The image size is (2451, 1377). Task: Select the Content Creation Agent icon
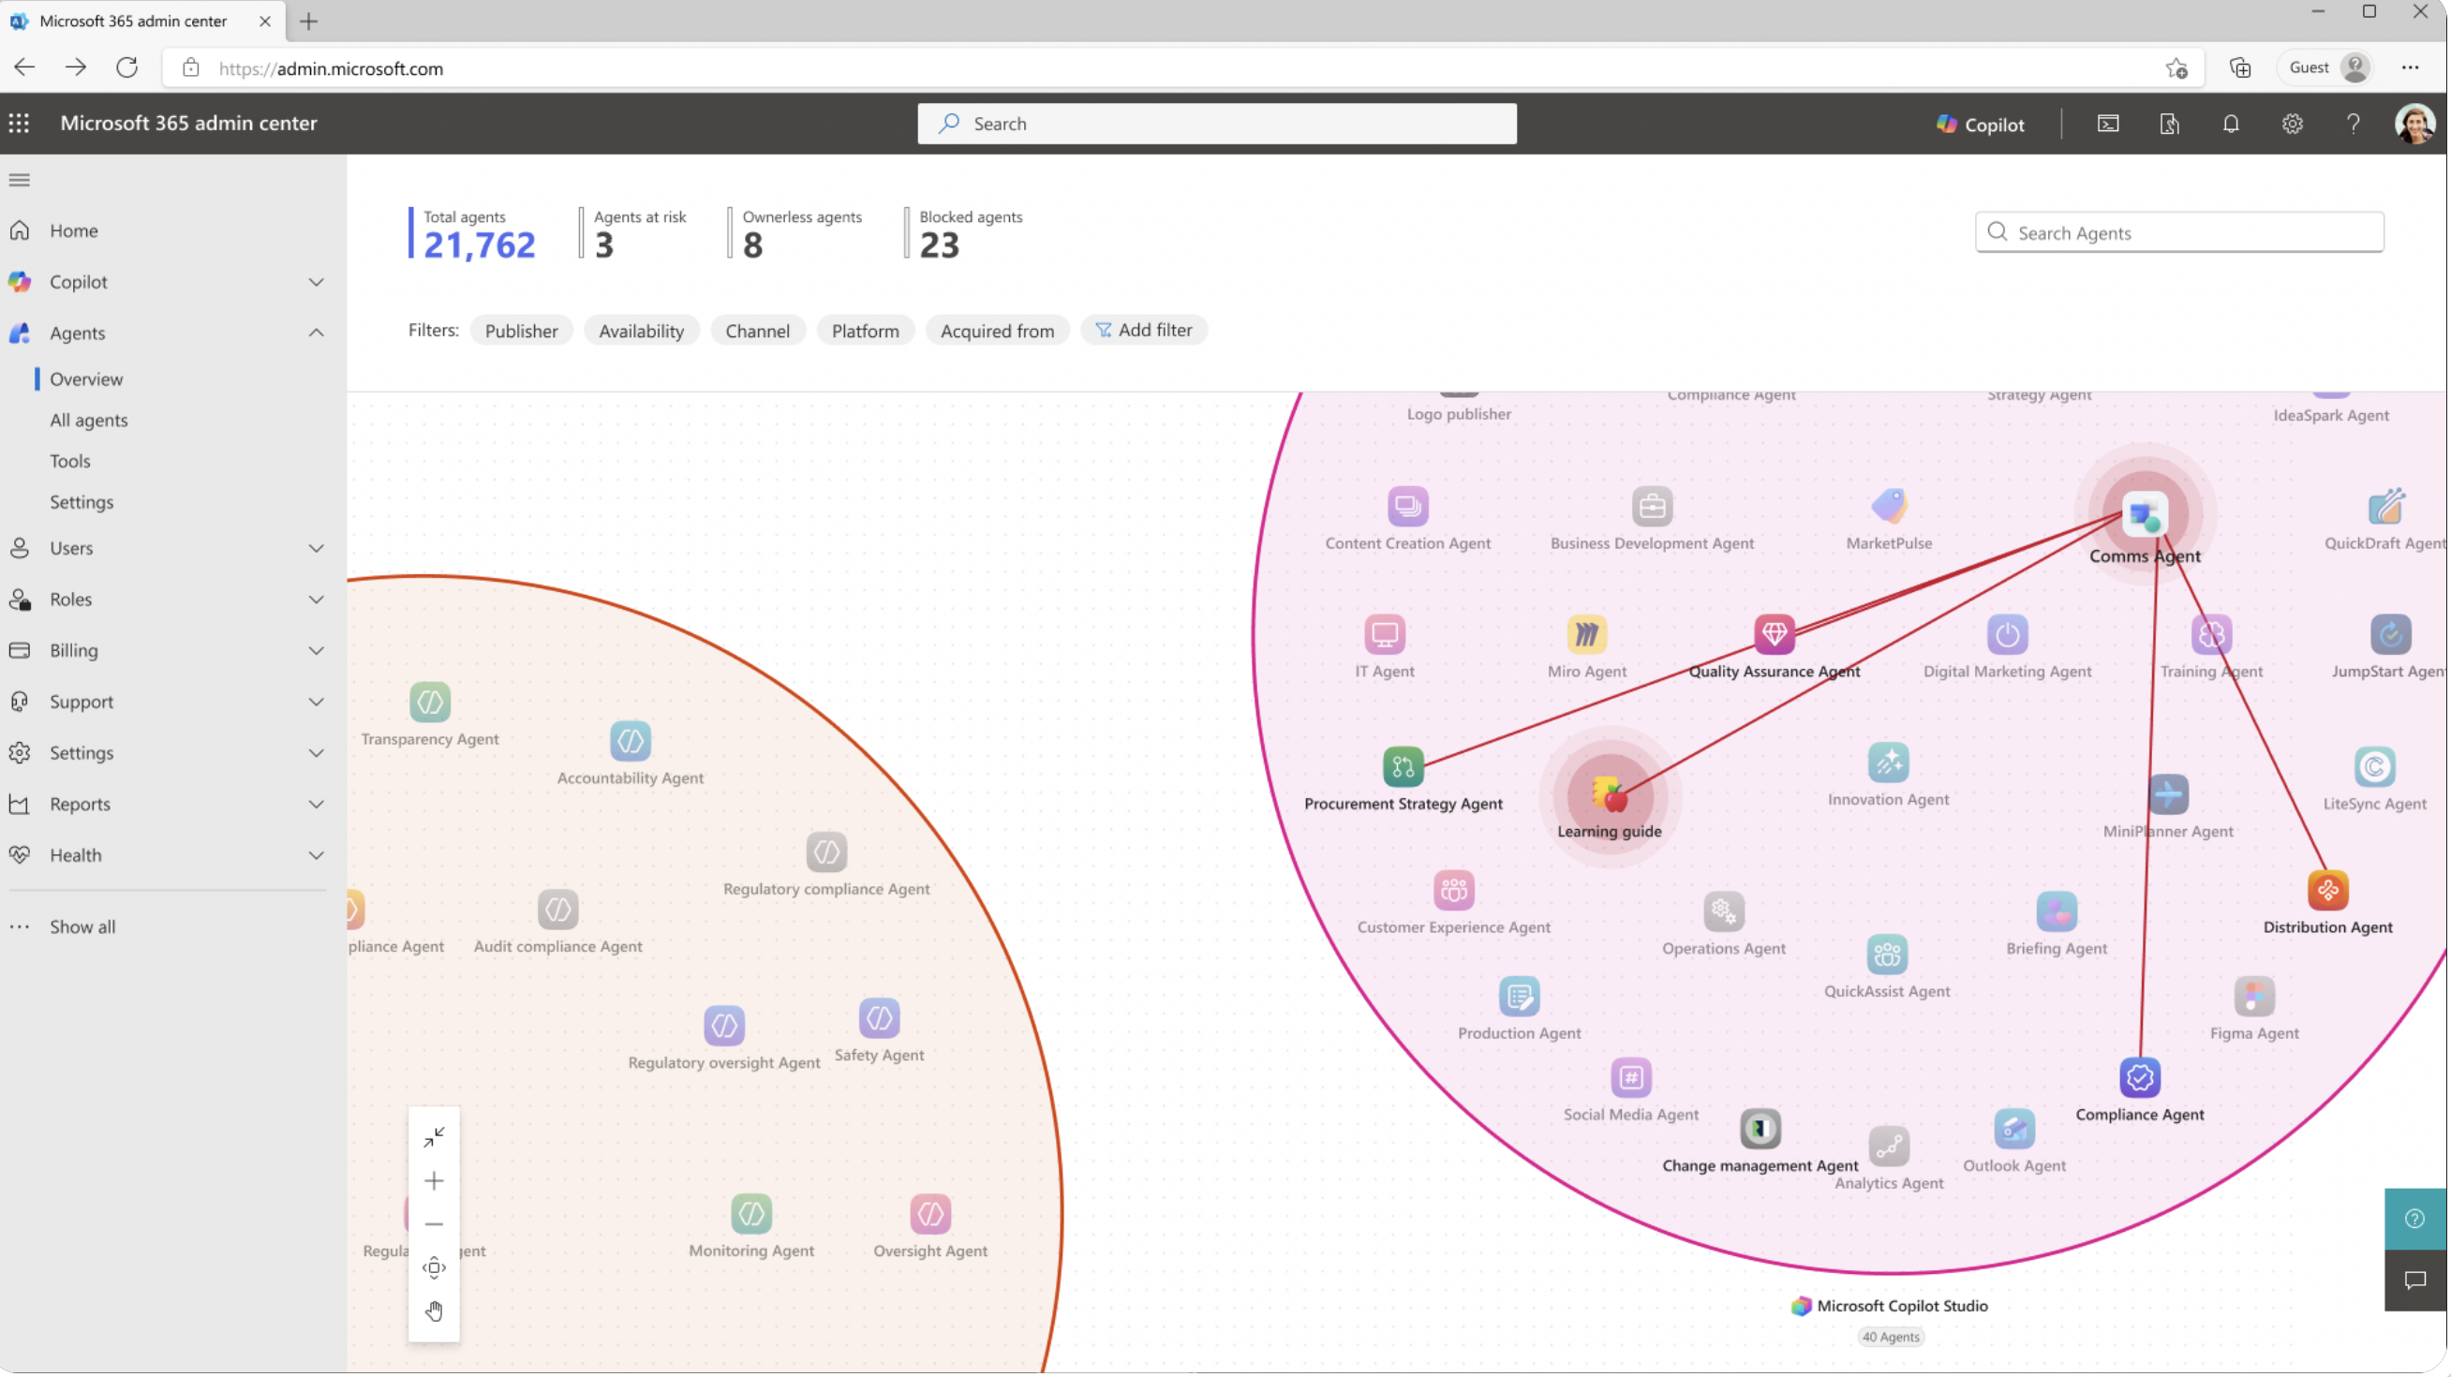pyautogui.click(x=1408, y=506)
